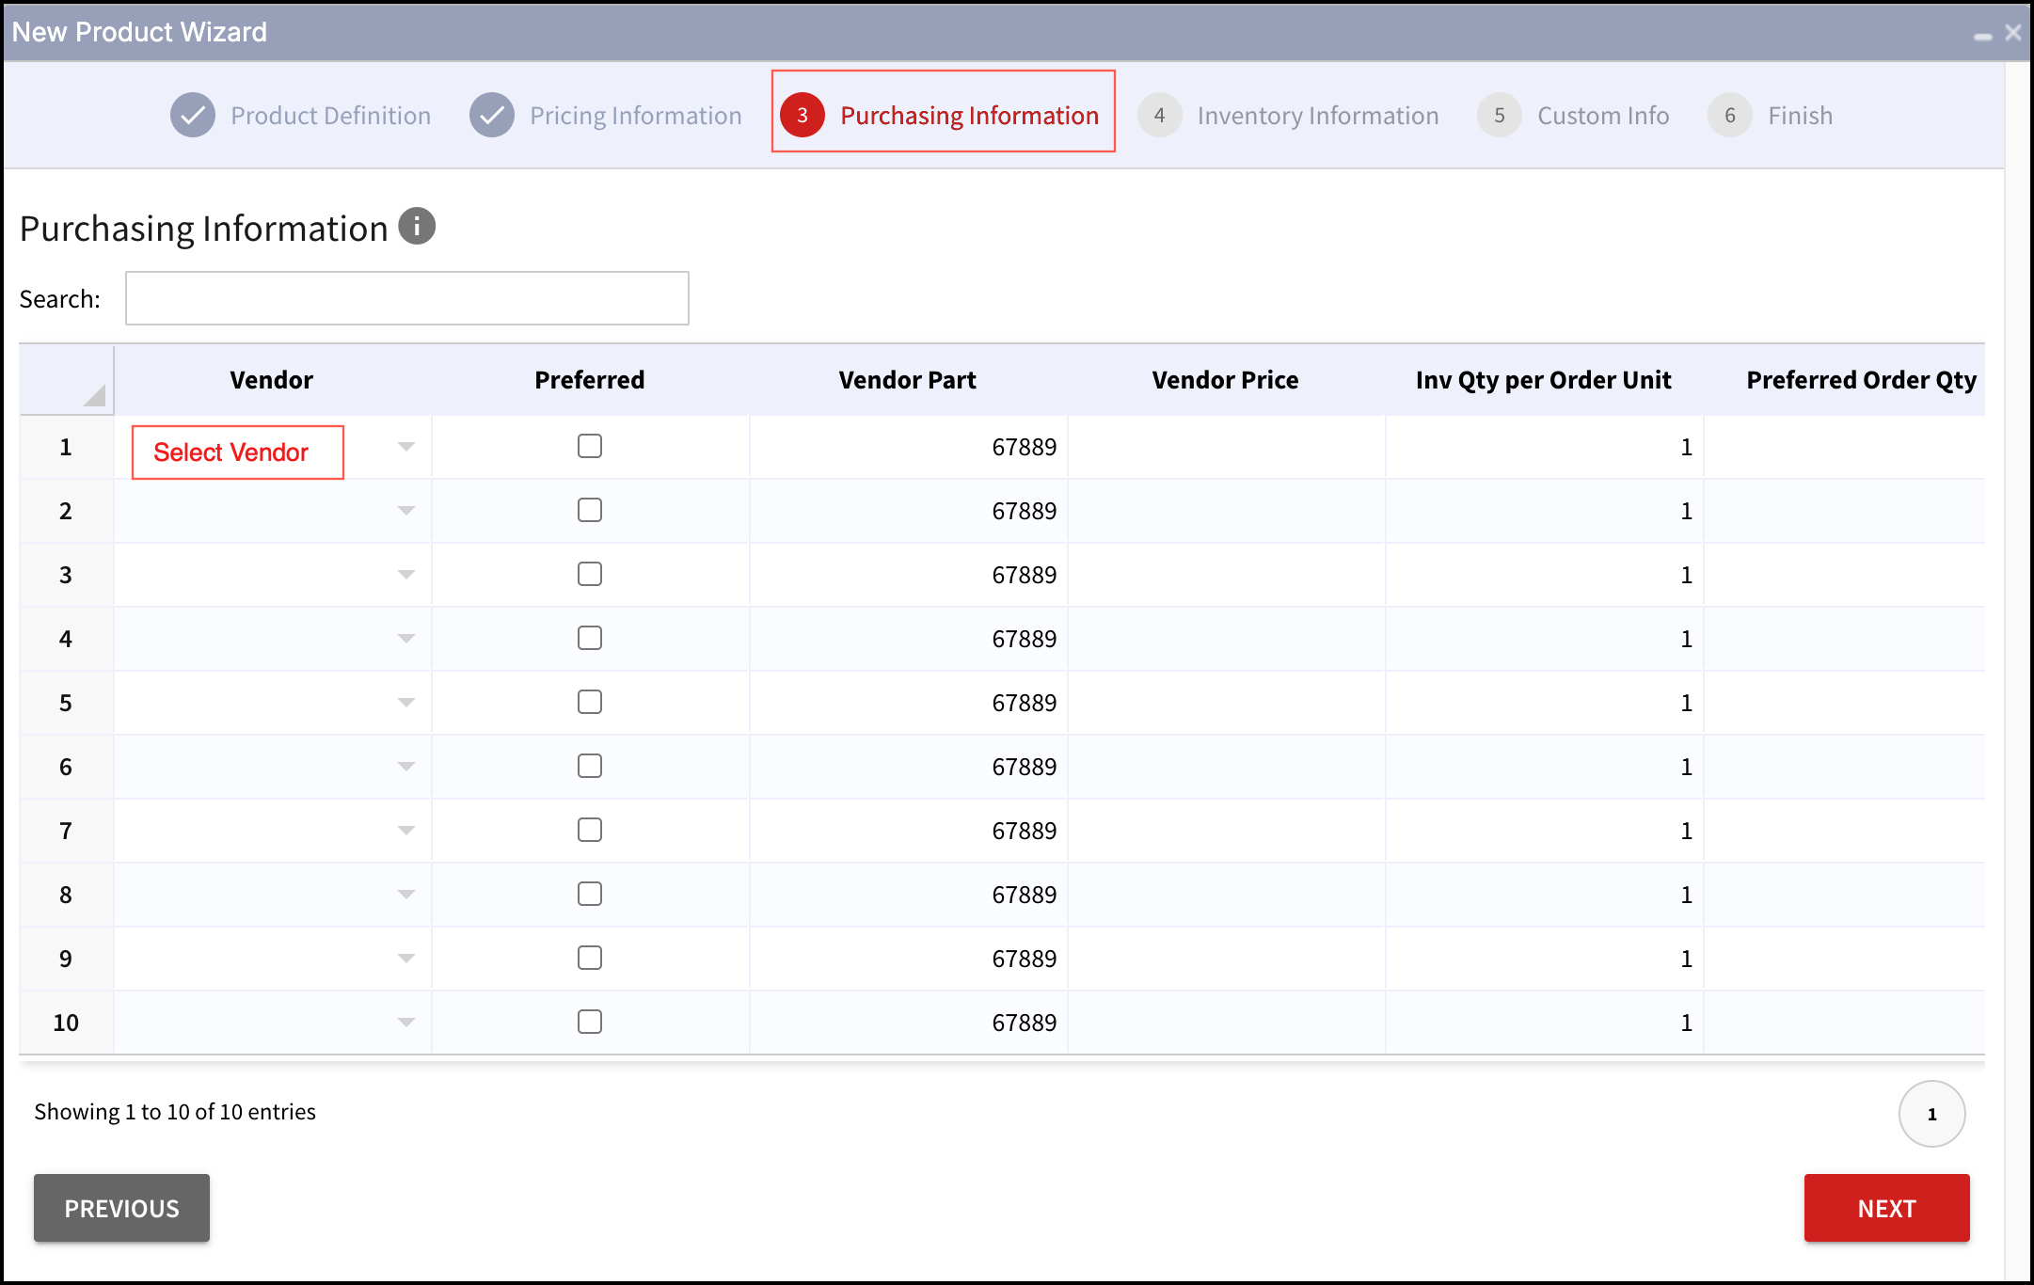Click the step 4 circle icon
Screen dimensions: 2034x1285
1159,115
